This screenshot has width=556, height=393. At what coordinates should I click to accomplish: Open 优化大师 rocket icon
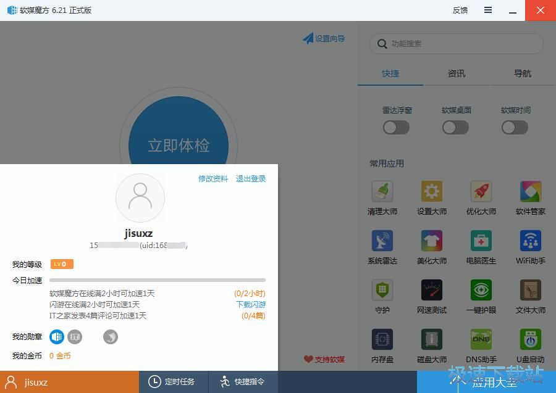coord(481,191)
